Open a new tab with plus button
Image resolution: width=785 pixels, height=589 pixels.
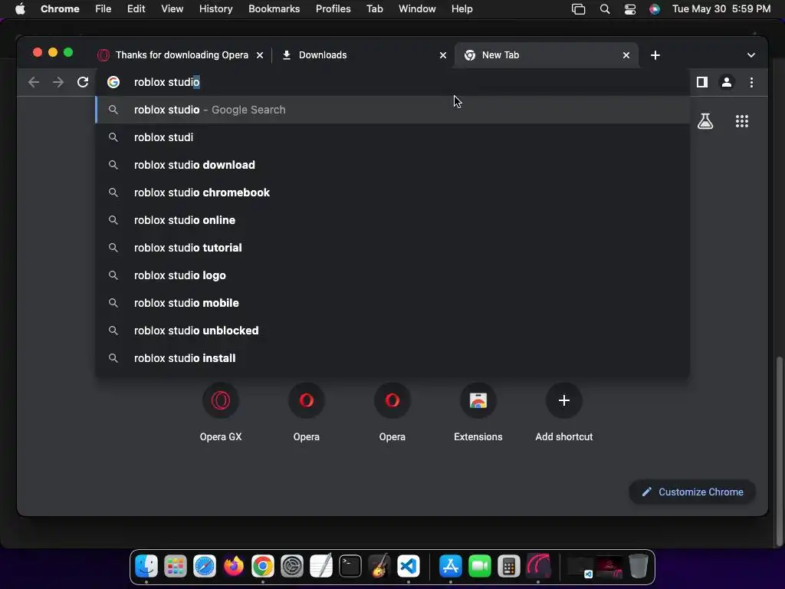(x=655, y=55)
